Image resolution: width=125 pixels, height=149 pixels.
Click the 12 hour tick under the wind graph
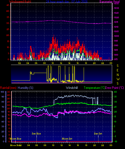coord(61,63)
